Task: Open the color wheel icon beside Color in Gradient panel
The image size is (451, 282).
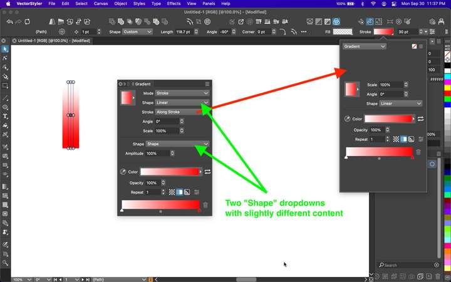Action: (123, 172)
